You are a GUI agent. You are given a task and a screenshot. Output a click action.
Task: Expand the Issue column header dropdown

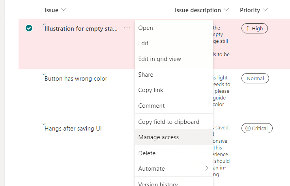tap(64, 10)
